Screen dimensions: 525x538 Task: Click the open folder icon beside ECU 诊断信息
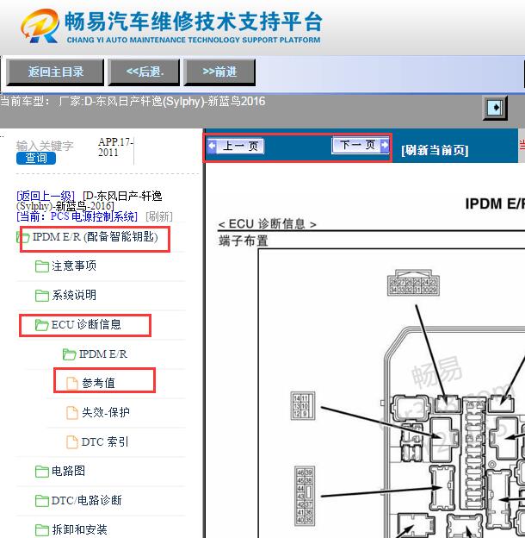pyautogui.click(x=42, y=325)
